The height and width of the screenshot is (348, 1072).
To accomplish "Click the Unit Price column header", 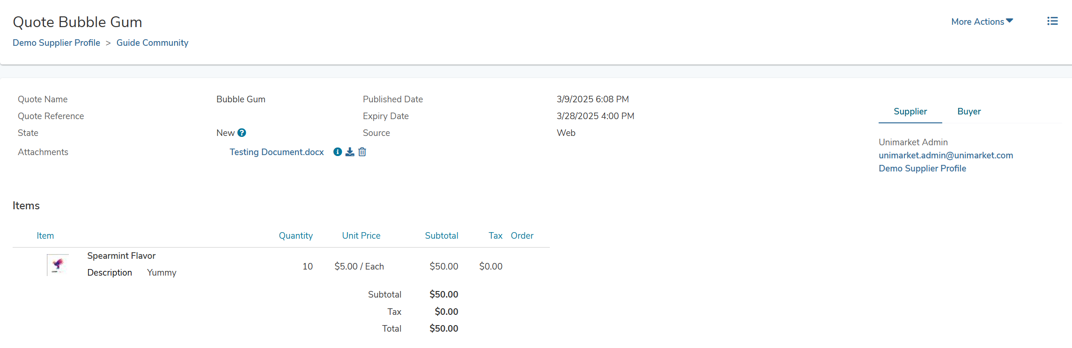I will click(361, 235).
